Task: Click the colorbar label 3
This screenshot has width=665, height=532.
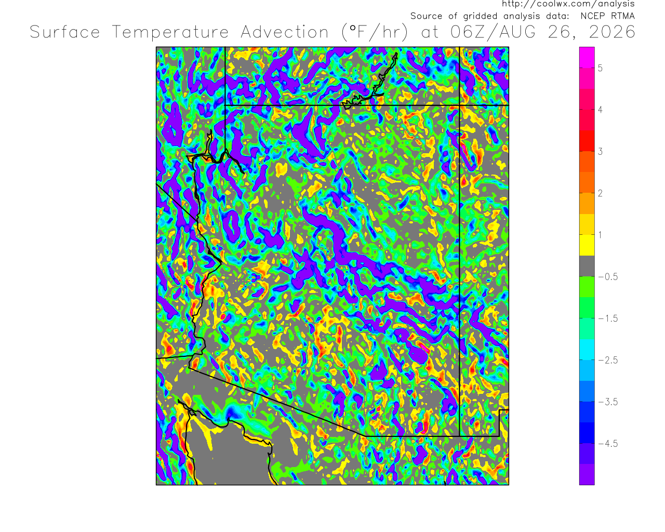Action: [x=600, y=152]
